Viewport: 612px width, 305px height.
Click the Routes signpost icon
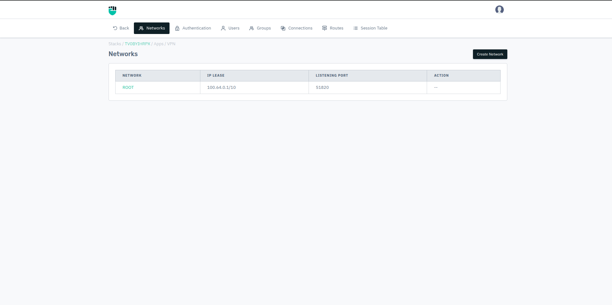325,28
